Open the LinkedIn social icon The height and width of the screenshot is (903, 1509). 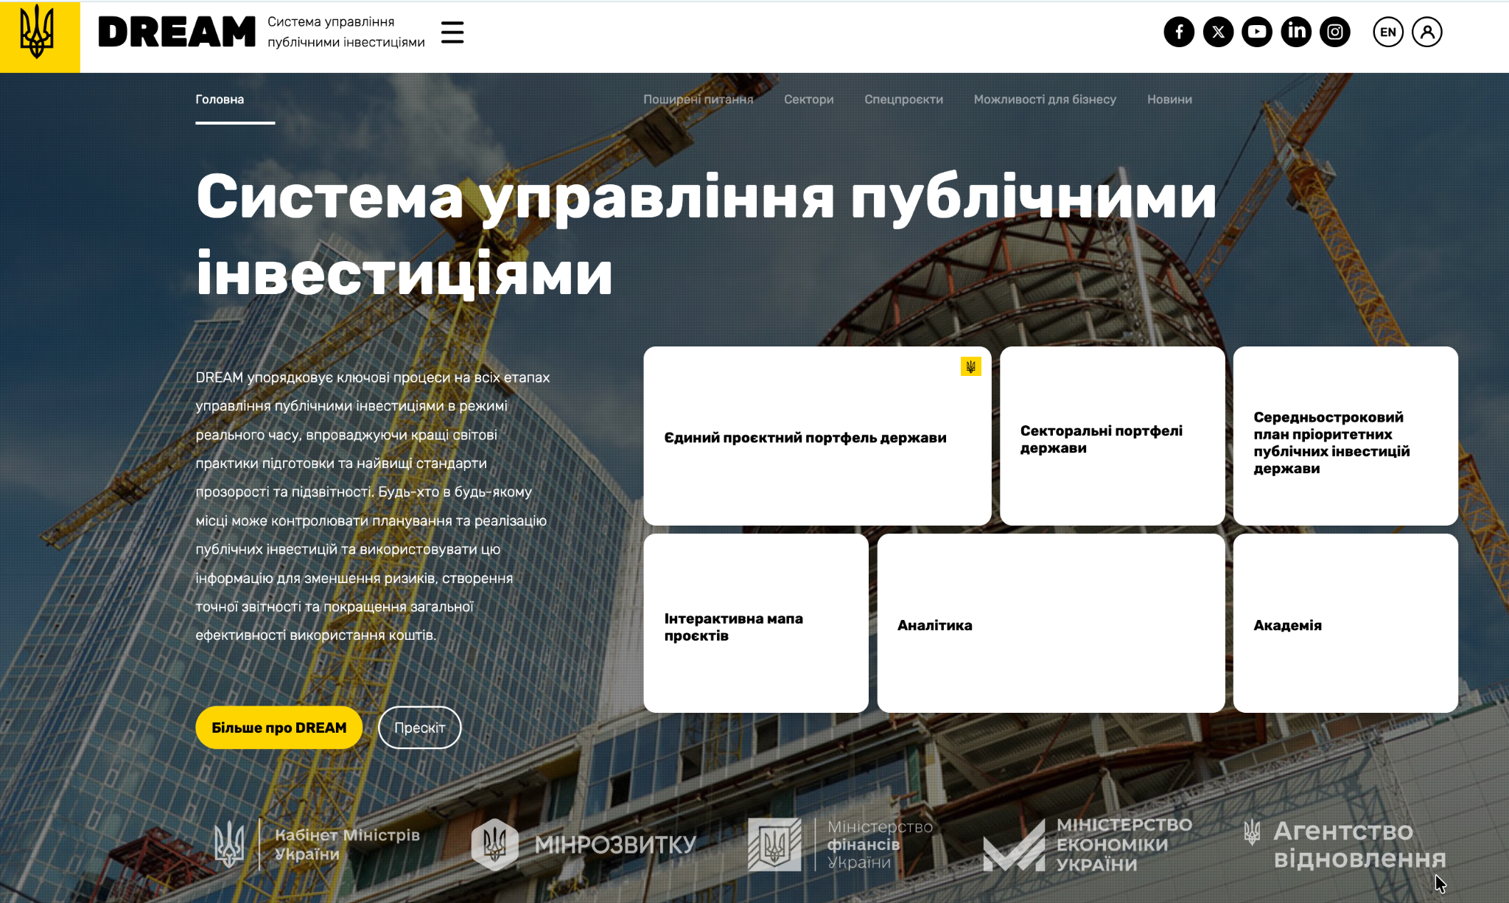coord(1296,32)
